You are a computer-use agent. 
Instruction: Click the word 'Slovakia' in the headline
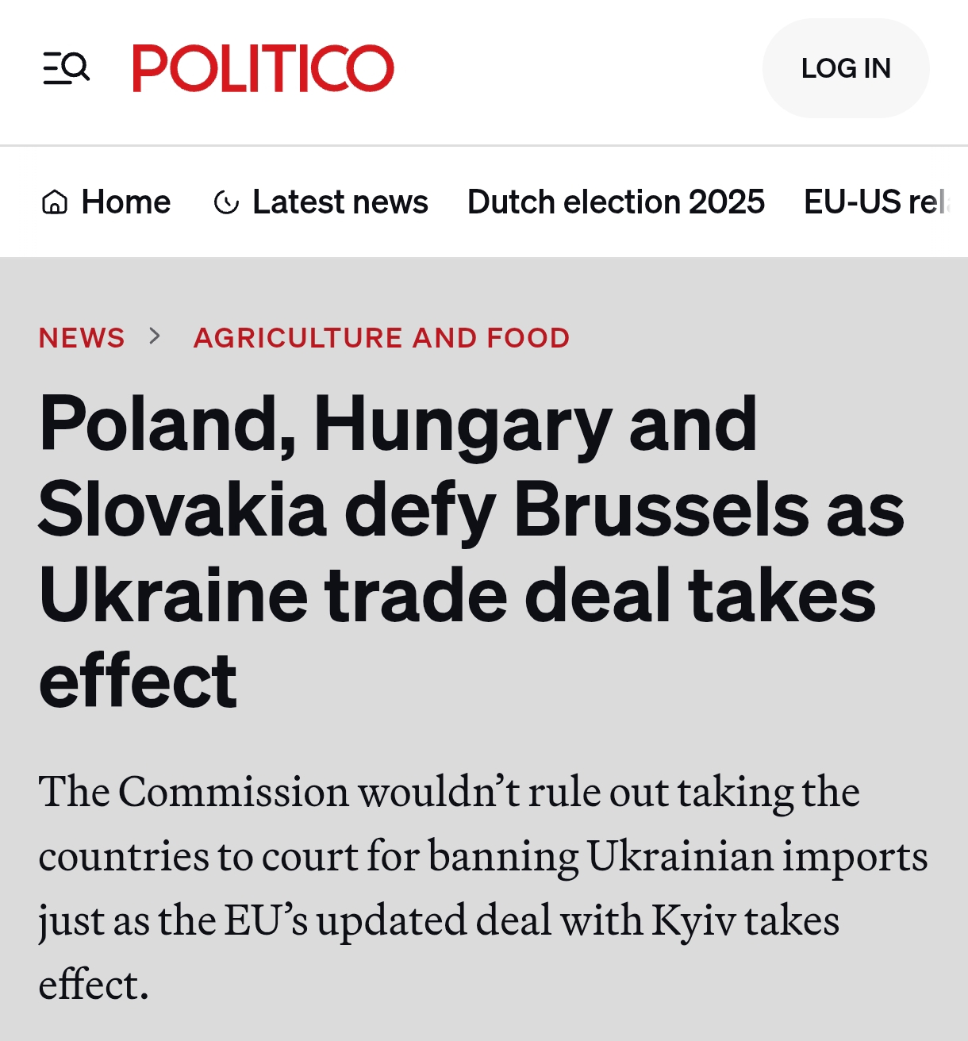pyautogui.click(x=182, y=511)
